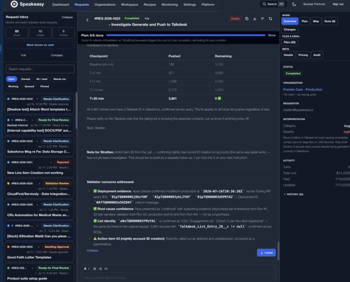Switch inbox to Compact view
The width and height of the screenshot is (350, 282).
pos(57,55)
